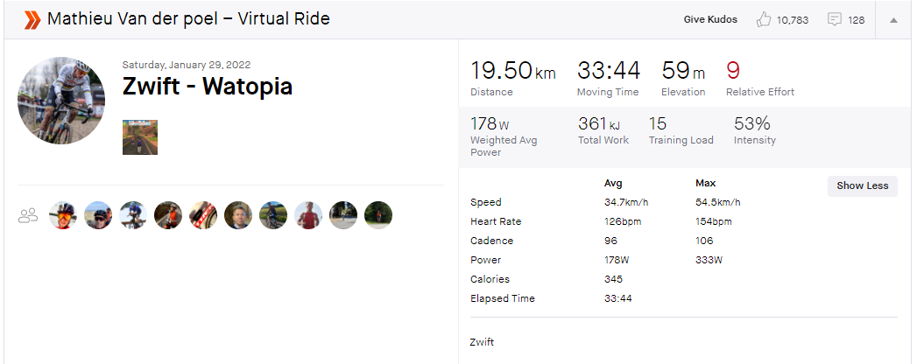917x364 pixels.
Task: Click the thumbs-up kudos icon
Action: [x=765, y=19]
